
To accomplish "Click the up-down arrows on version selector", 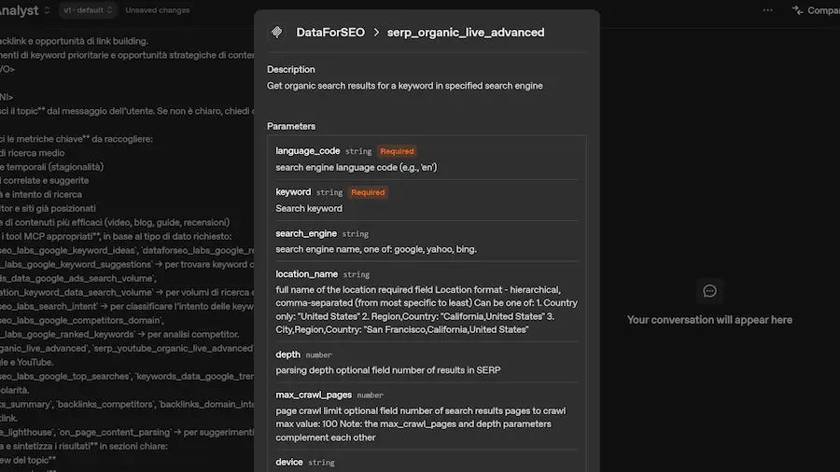I will [110, 10].
